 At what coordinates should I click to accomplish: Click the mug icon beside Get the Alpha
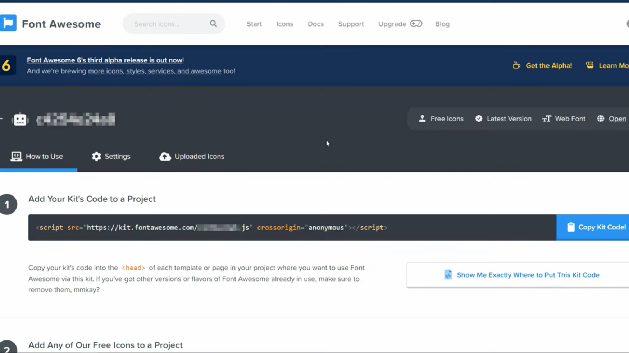pos(516,65)
